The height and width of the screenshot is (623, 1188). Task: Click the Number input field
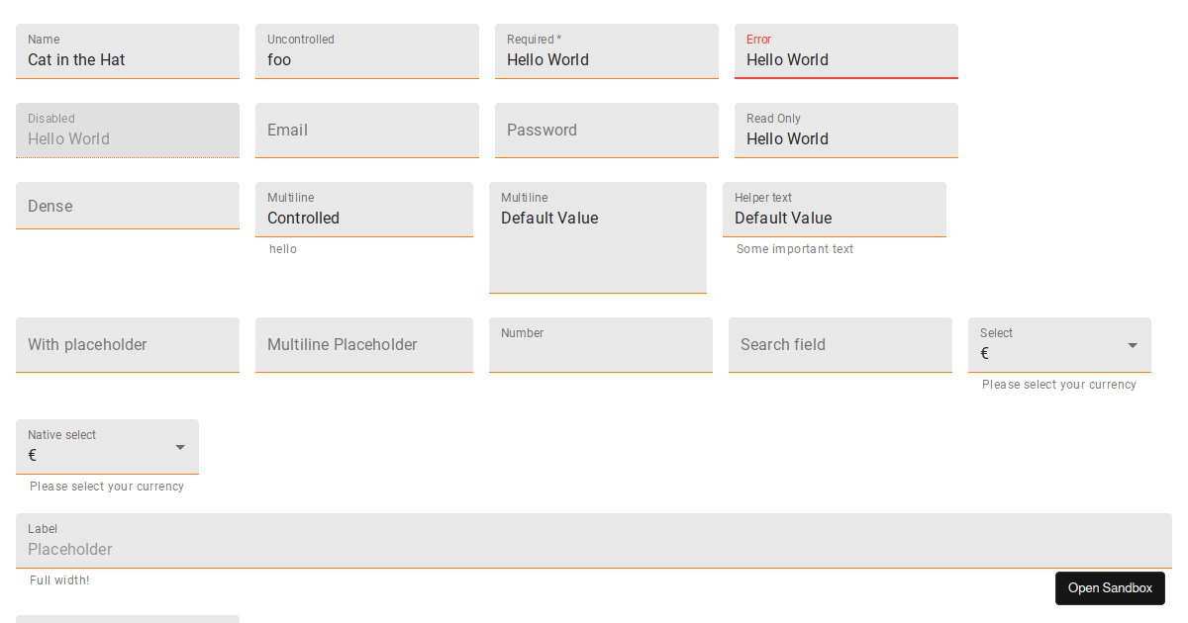pyautogui.click(x=601, y=351)
